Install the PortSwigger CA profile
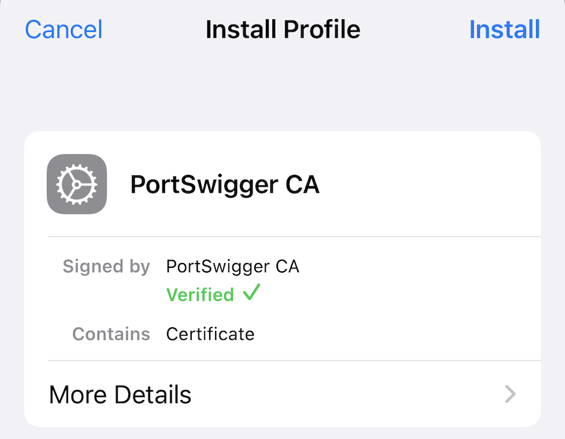 504,29
